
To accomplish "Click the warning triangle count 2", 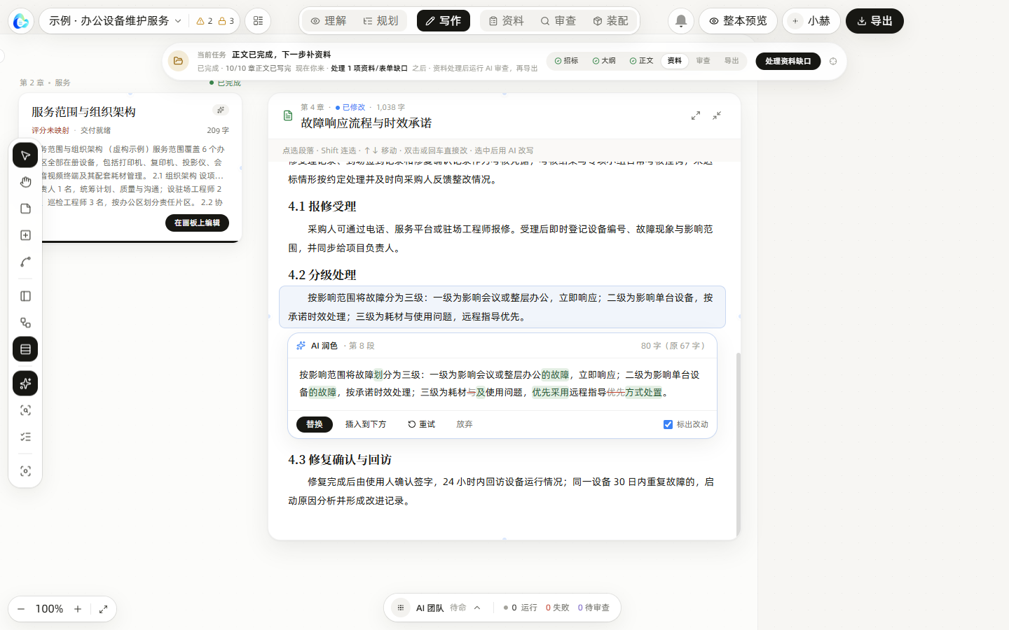I will 205,21.
